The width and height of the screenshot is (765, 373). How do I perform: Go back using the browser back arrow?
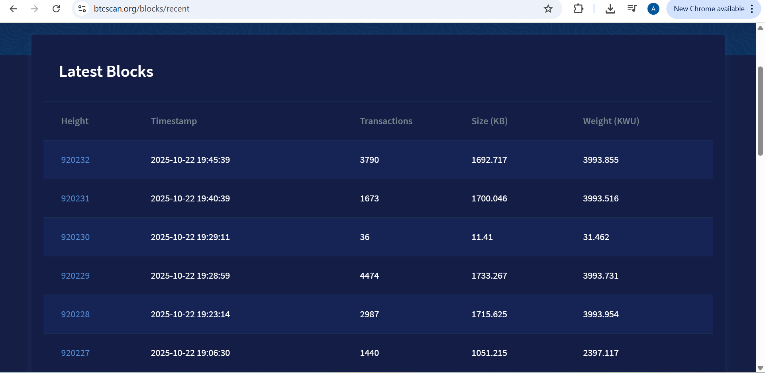tap(13, 9)
